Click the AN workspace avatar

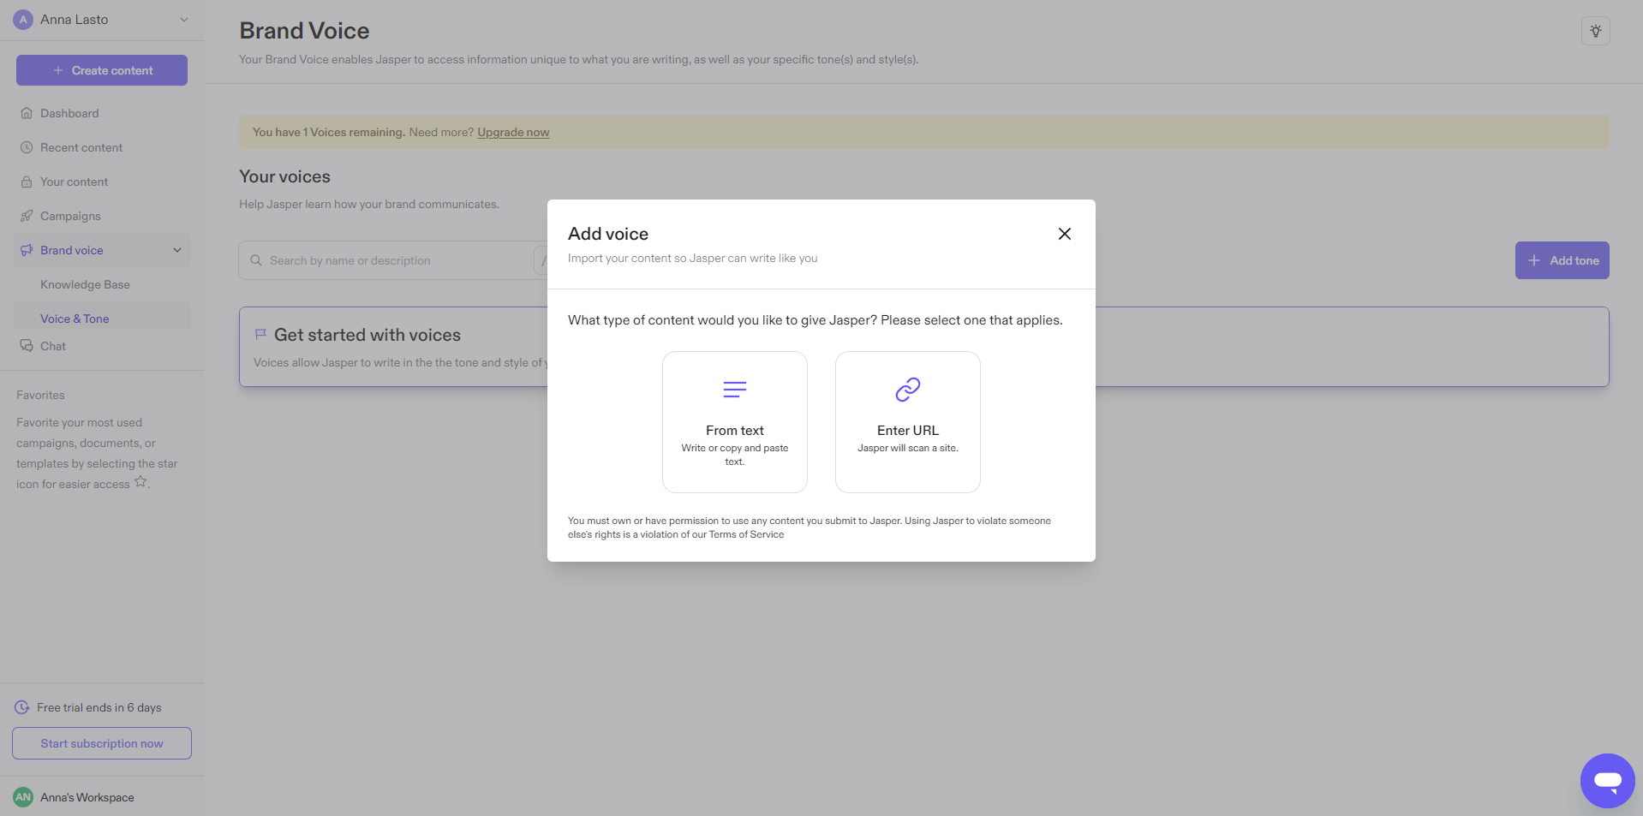(23, 797)
